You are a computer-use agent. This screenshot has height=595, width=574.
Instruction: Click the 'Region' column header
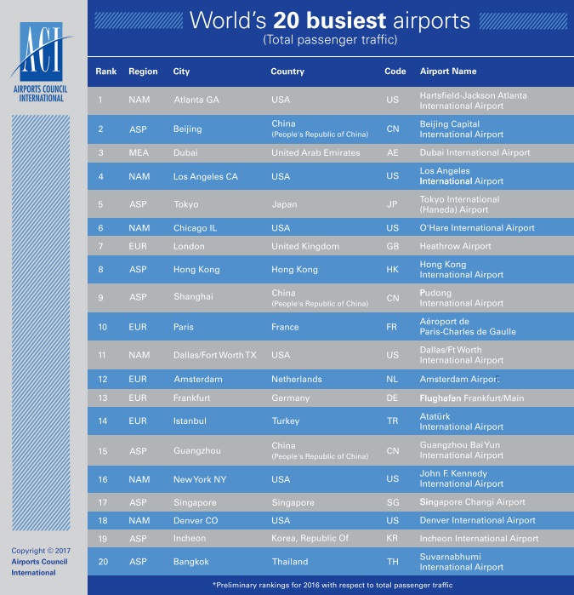[143, 72]
